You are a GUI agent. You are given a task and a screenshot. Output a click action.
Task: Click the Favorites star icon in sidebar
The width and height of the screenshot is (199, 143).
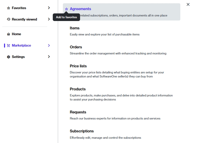[9, 8]
